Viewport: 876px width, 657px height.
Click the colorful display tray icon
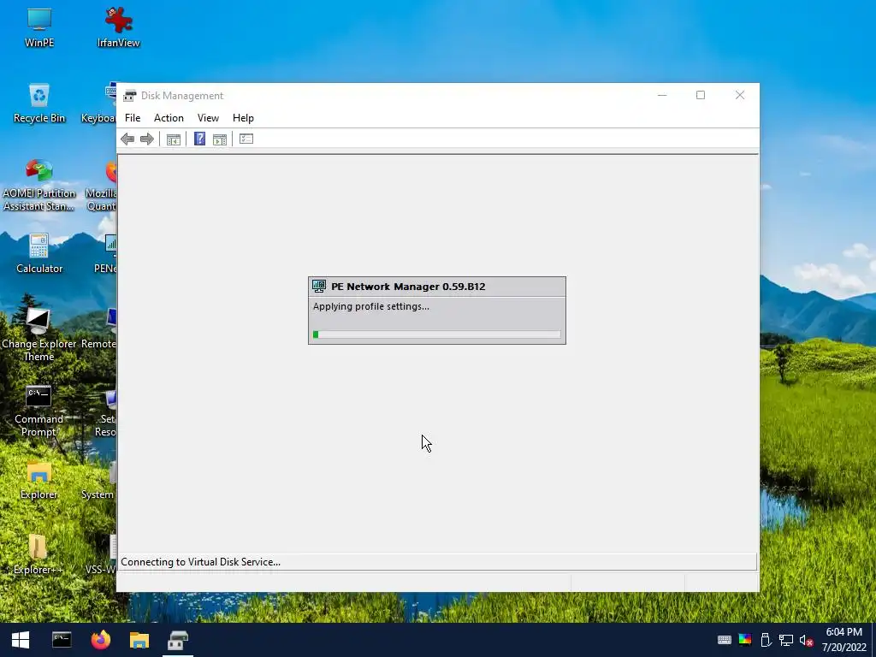tap(745, 640)
